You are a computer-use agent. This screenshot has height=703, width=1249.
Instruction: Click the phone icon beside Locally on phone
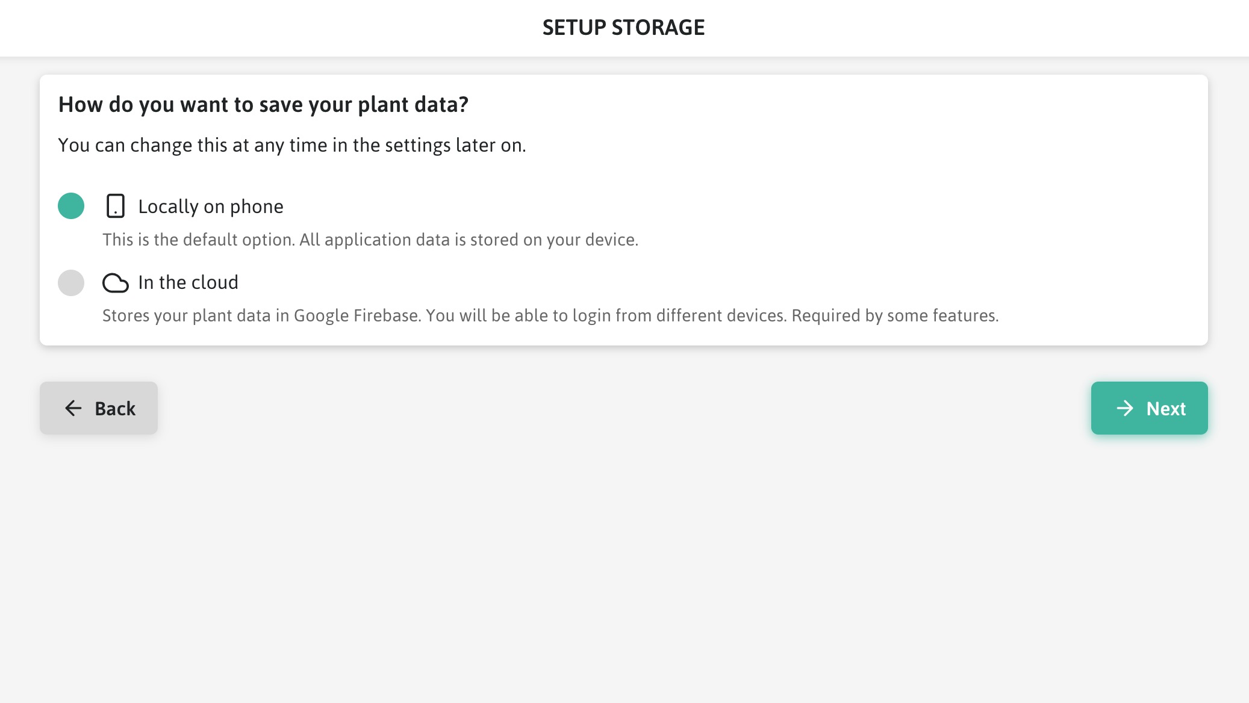point(115,206)
